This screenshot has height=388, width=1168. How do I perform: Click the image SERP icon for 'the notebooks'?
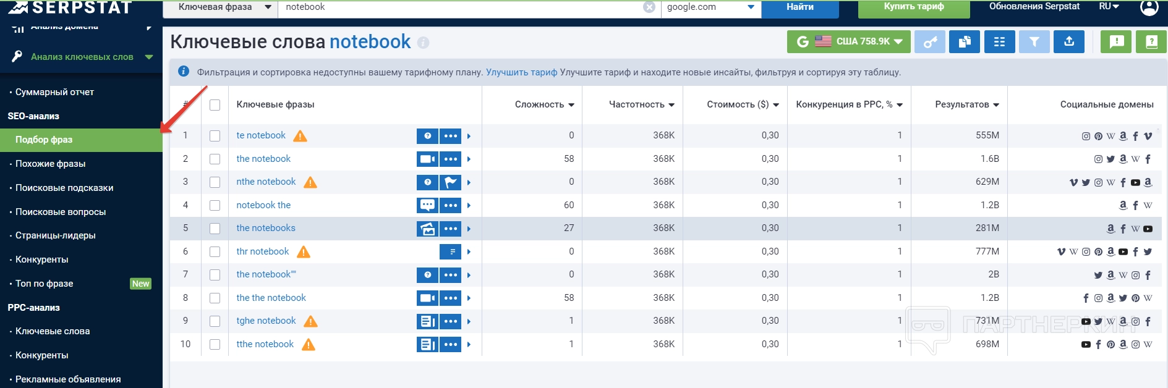[x=427, y=229]
